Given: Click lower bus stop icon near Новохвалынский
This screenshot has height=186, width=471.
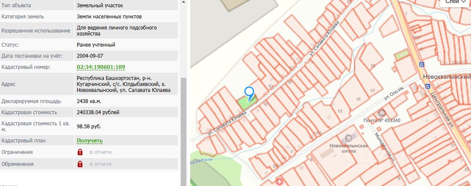Looking at the screenshot, I should pyautogui.click(x=427, y=86).
